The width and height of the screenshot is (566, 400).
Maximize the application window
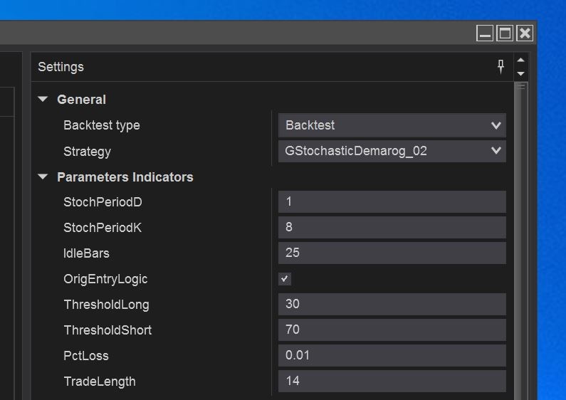(505, 33)
